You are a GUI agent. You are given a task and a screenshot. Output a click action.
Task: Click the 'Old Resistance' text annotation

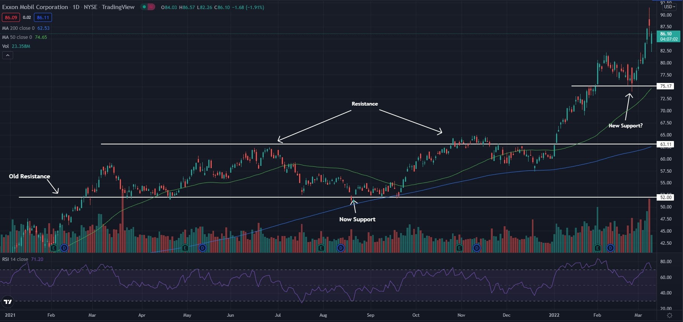(29, 176)
